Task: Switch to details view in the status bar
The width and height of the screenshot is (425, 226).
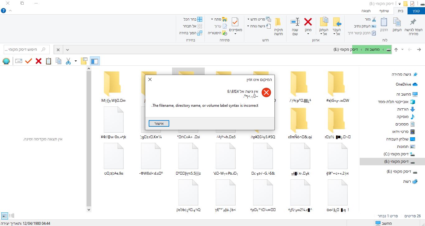Action: click(12, 215)
